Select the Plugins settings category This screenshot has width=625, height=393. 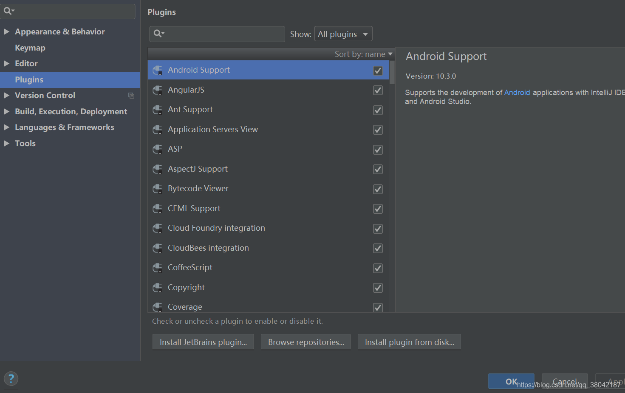[70, 79]
